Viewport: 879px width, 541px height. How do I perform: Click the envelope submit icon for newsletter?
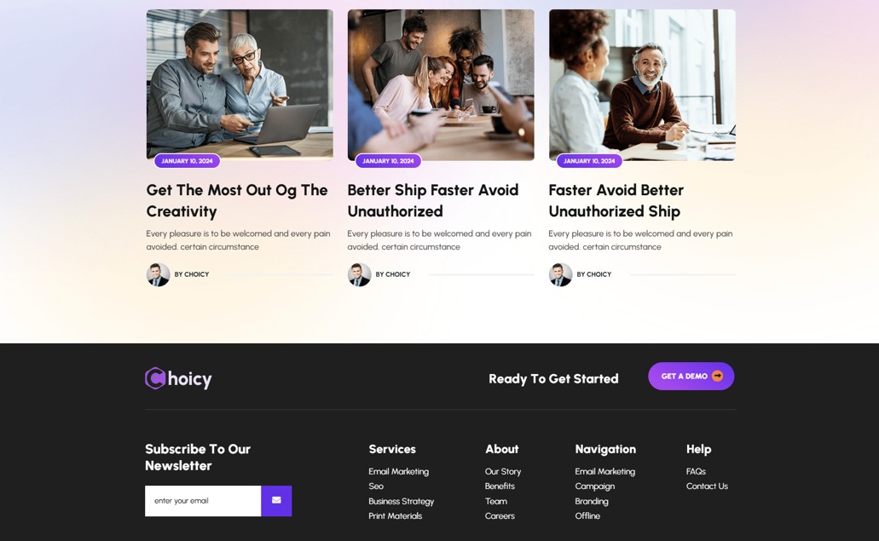(276, 500)
